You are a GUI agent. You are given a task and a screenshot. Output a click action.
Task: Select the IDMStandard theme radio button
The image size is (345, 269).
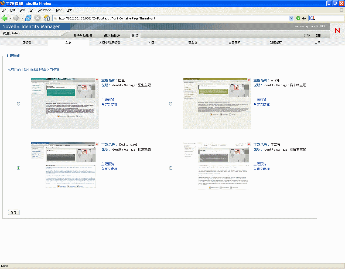click(x=18, y=168)
